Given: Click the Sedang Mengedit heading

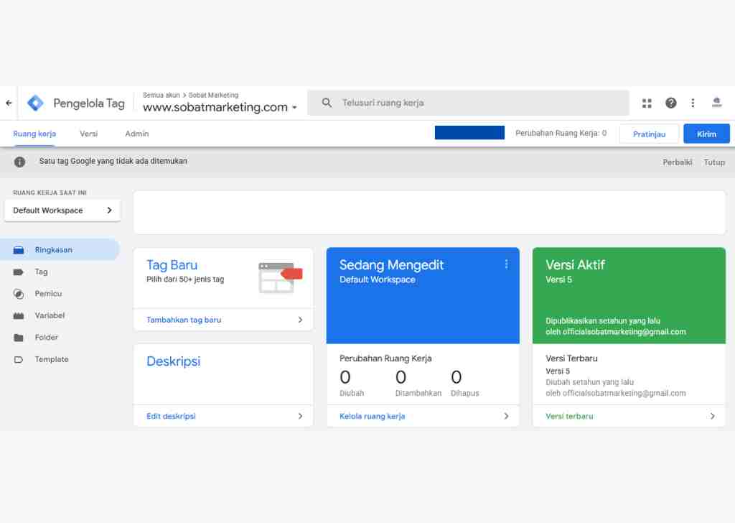Looking at the screenshot, I should (x=391, y=265).
